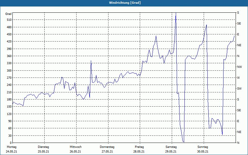Select the 30 y-axis tick label
The image size is (248, 155).
(x=10, y=136)
